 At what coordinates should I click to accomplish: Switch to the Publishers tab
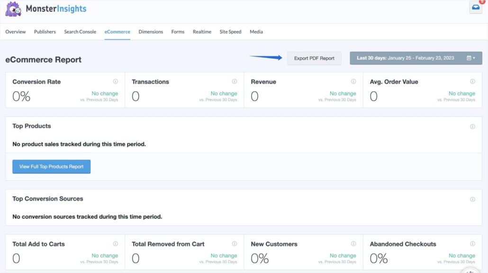pyautogui.click(x=45, y=32)
